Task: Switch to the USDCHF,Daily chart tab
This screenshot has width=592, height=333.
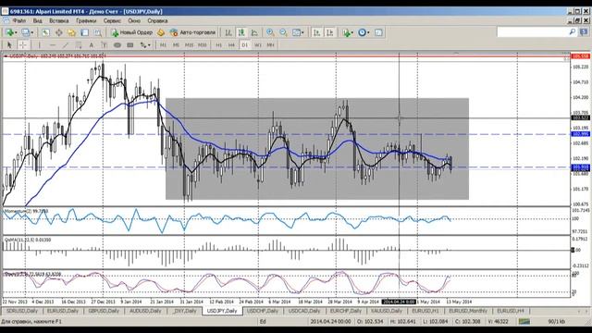Action: tap(262, 311)
